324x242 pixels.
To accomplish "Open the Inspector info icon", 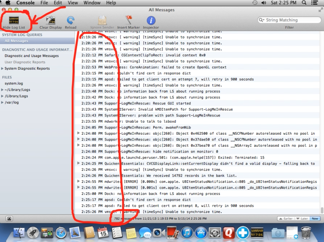I will tap(151, 20).
